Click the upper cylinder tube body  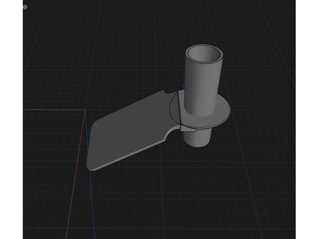pos(203,86)
